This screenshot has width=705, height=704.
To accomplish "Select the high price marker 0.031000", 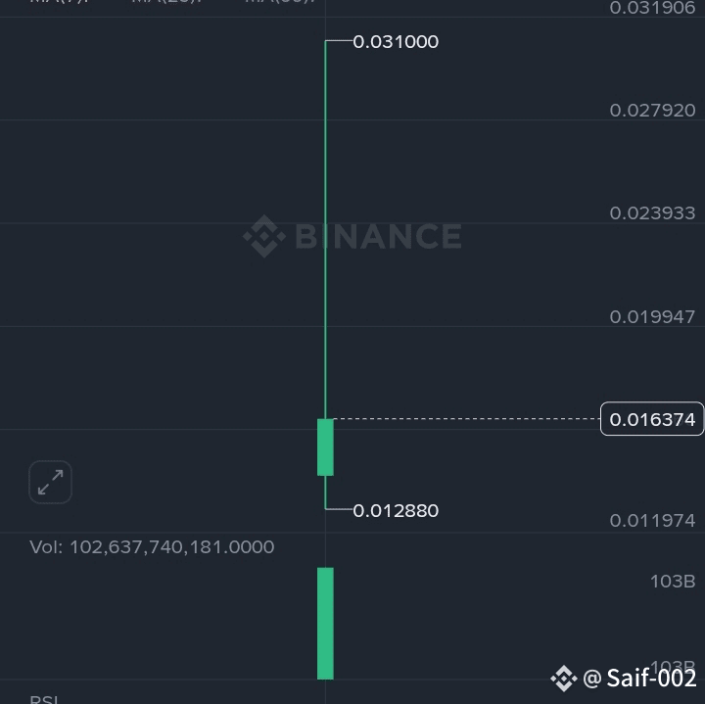I will 396,42.
